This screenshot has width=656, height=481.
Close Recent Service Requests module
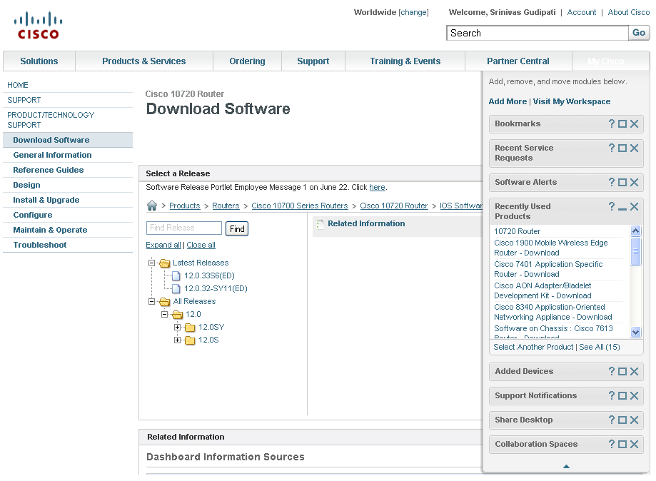[x=635, y=148]
